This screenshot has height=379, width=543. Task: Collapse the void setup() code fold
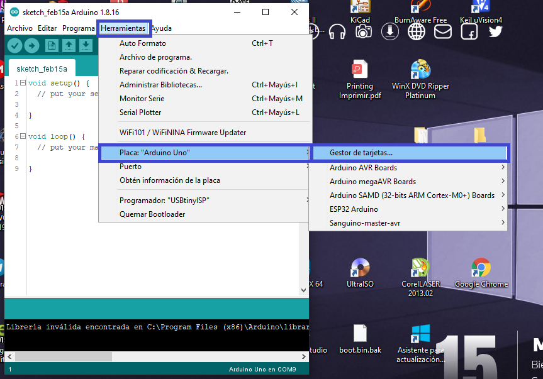point(23,82)
